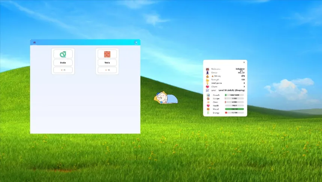The height and width of the screenshot is (182, 322).
Task: Click the Growth progress bar
Action: click(x=234, y=95)
